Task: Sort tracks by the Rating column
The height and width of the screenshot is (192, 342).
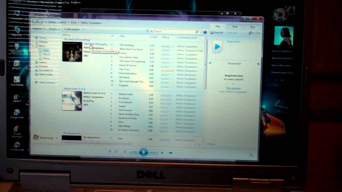Action: pos(166,37)
